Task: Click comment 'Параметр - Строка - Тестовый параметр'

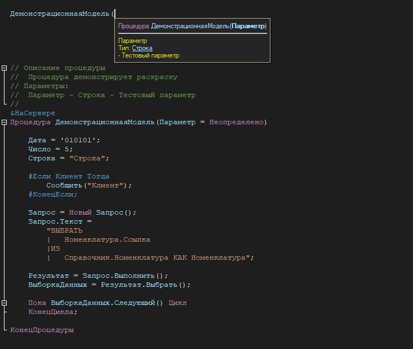Action: [x=111, y=95]
